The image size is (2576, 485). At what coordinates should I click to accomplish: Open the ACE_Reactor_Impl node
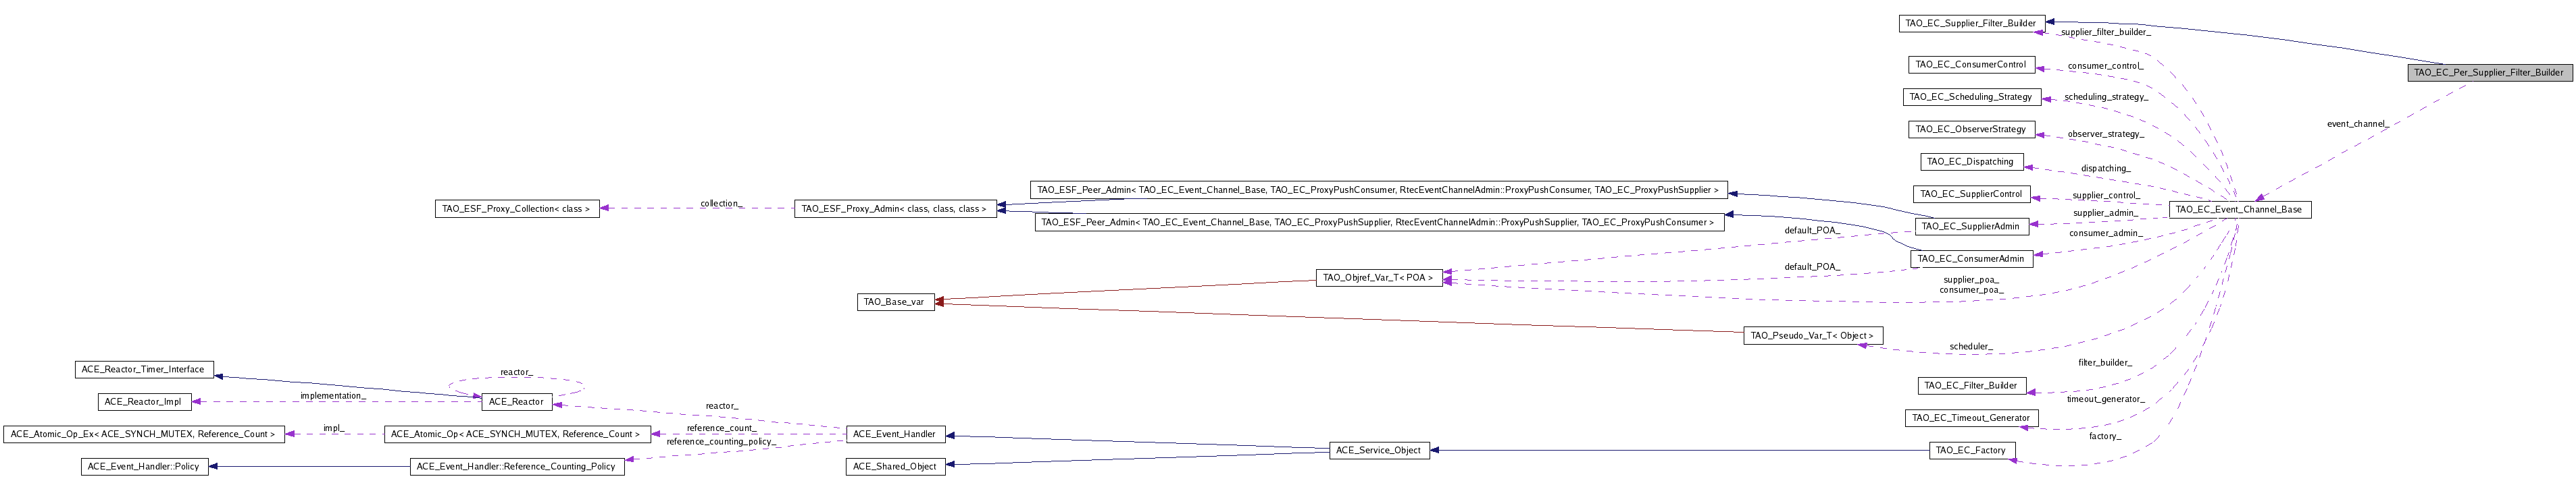coord(144,401)
